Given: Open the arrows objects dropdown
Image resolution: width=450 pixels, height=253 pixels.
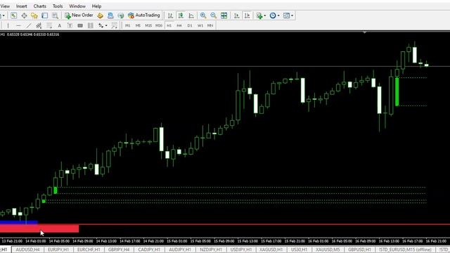Looking at the screenshot, I should point(103,25).
